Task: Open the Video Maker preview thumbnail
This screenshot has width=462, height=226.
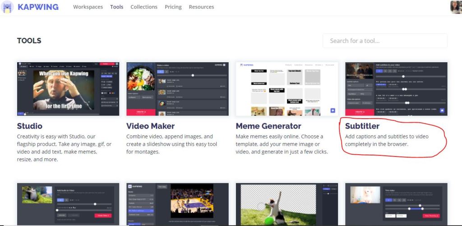Action: tap(177, 89)
